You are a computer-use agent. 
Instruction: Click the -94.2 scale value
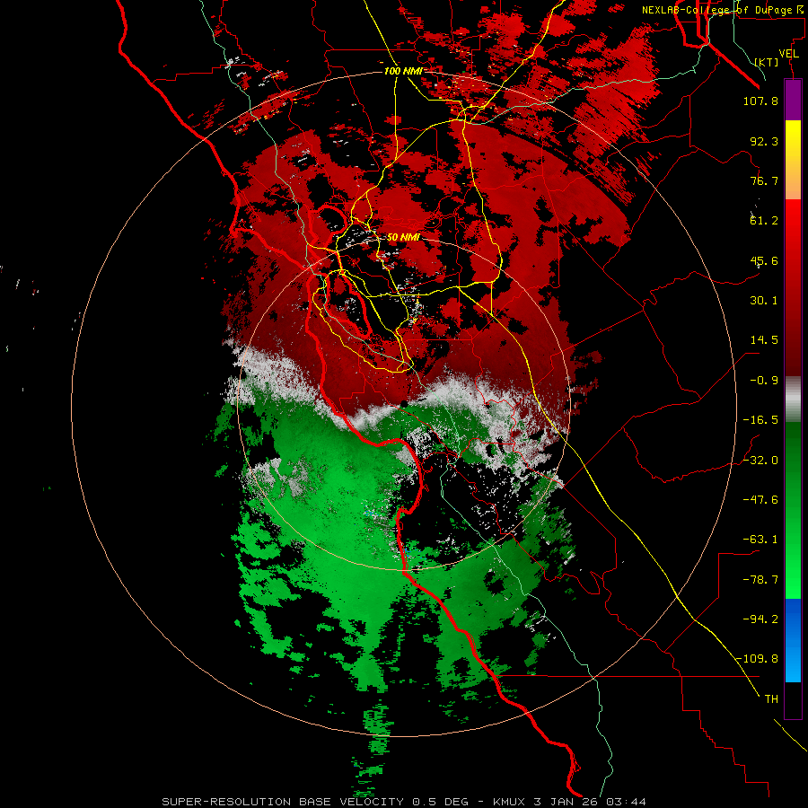(760, 619)
